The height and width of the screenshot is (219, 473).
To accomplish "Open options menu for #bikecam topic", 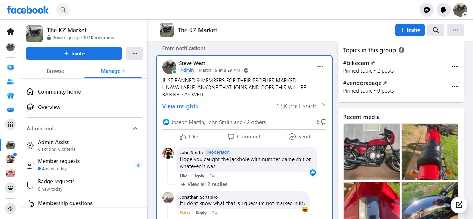I will click(x=454, y=67).
